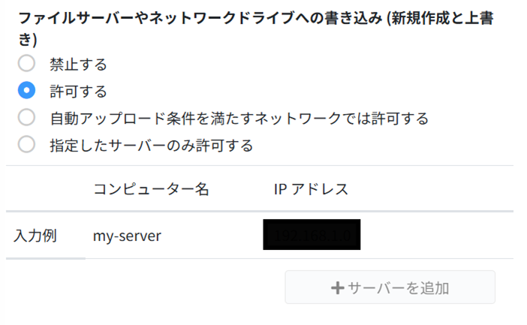
Task: Select the 禁止する radio button
Action: (x=27, y=65)
